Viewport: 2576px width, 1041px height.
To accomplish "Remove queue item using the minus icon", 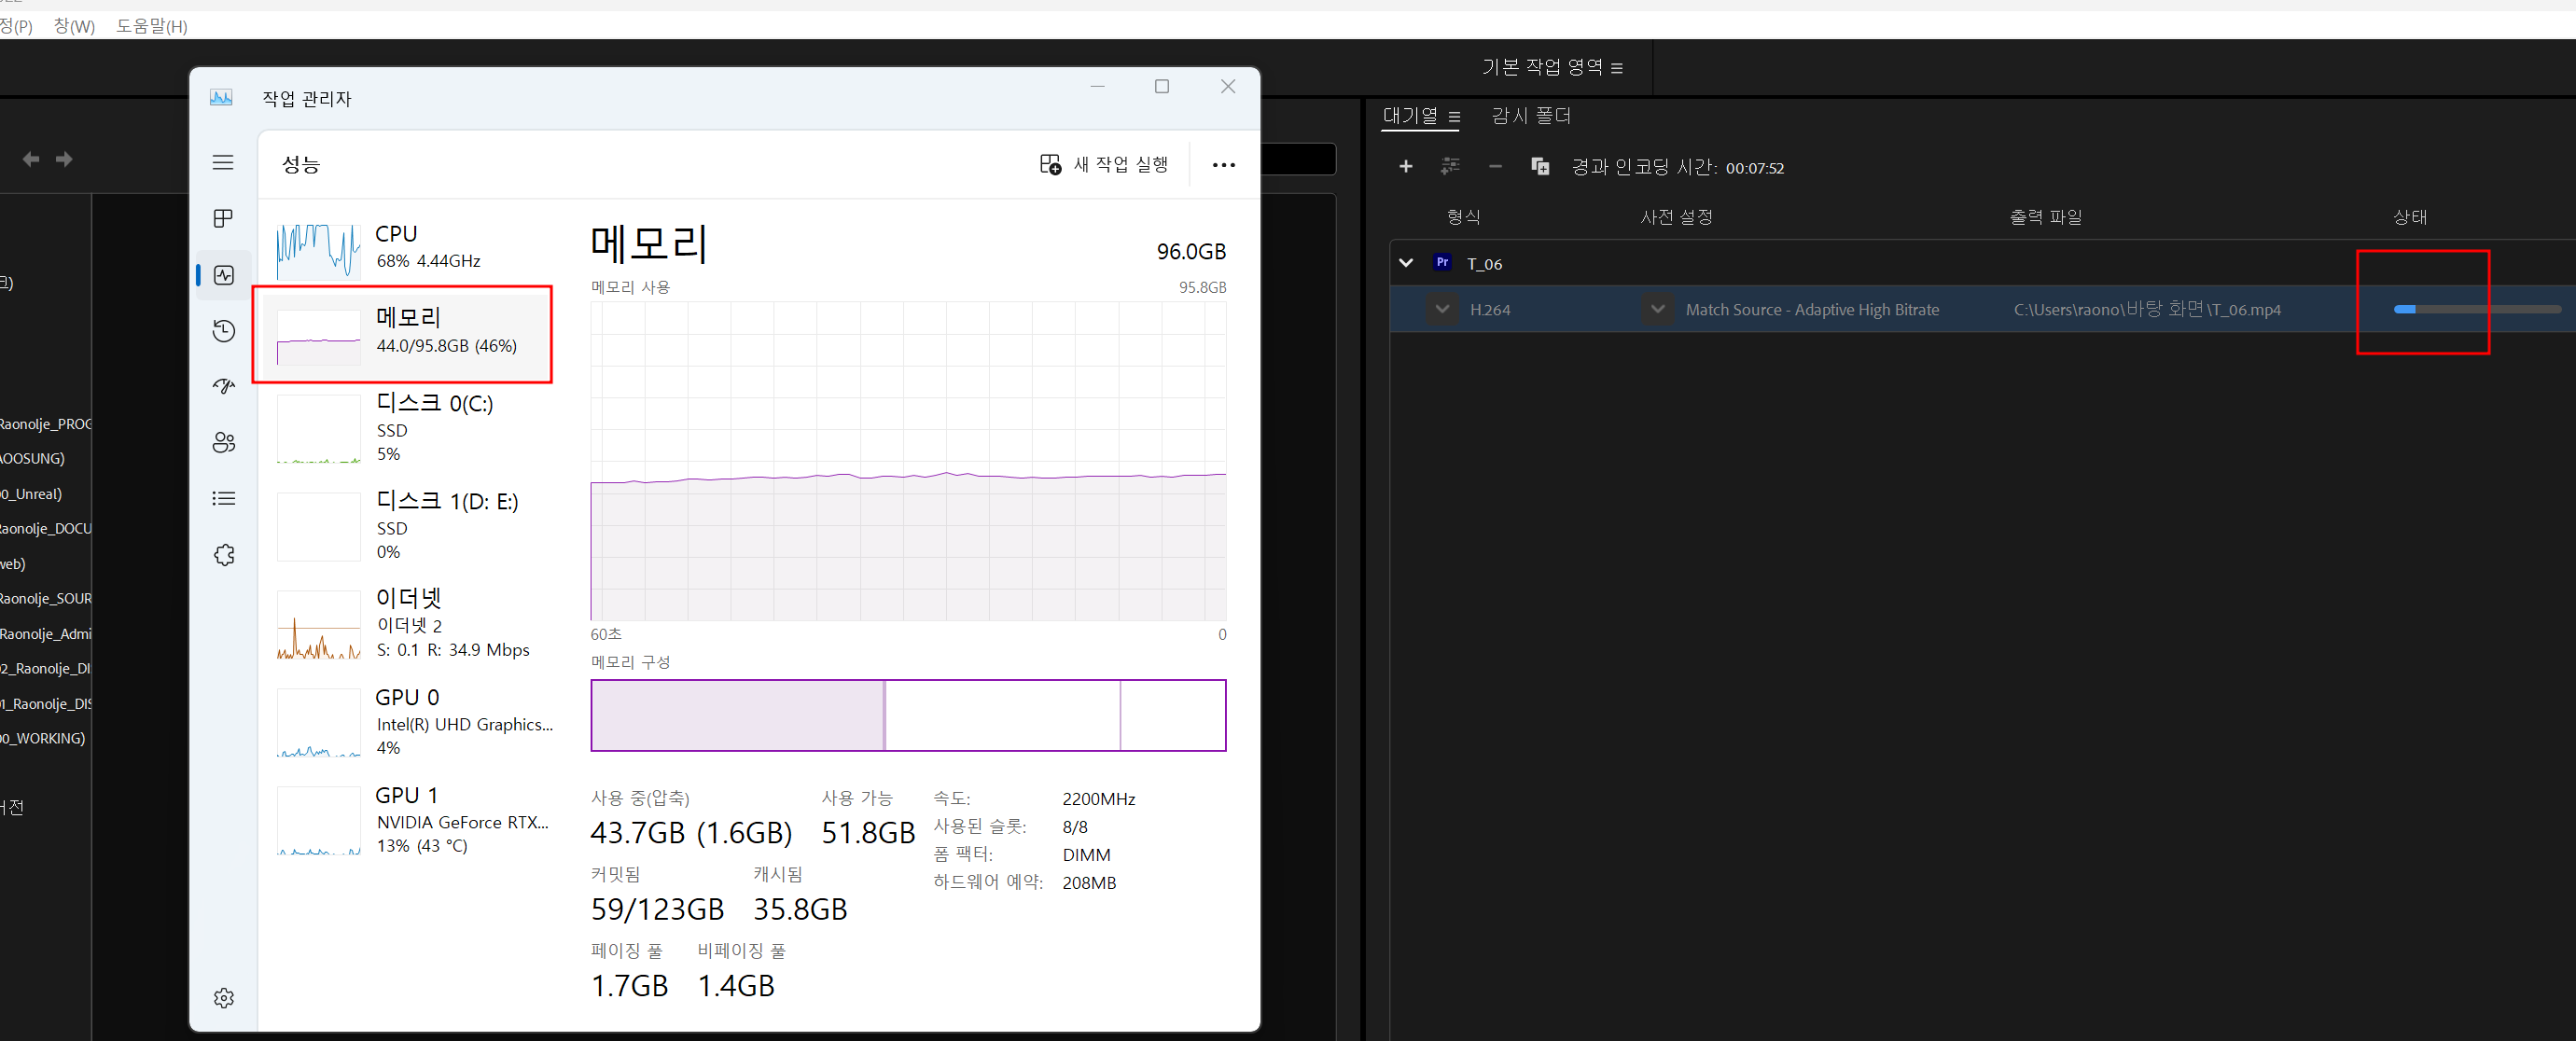I will click(x=1494, y=167).
